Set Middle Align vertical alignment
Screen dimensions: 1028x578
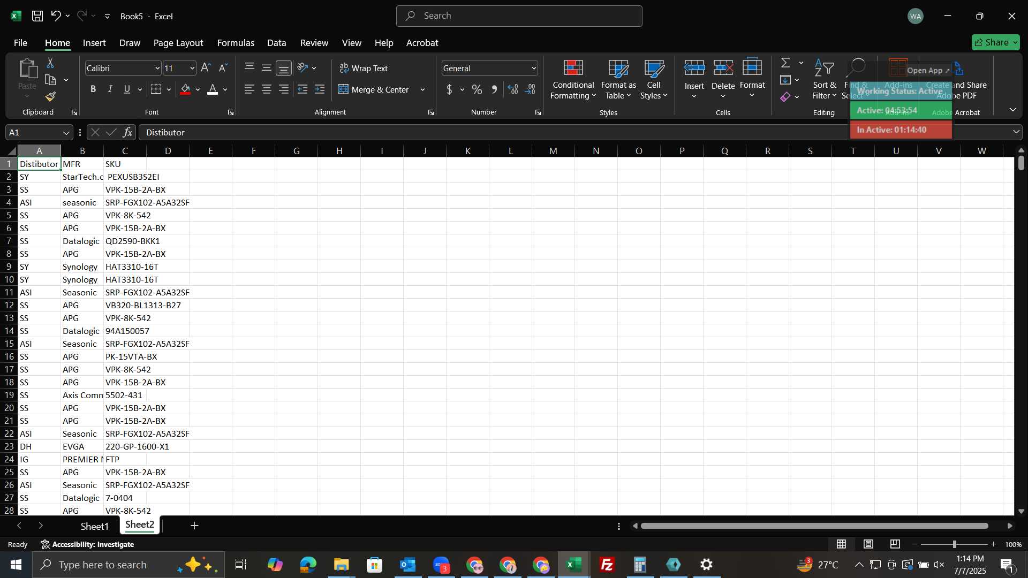pos(267,68)
